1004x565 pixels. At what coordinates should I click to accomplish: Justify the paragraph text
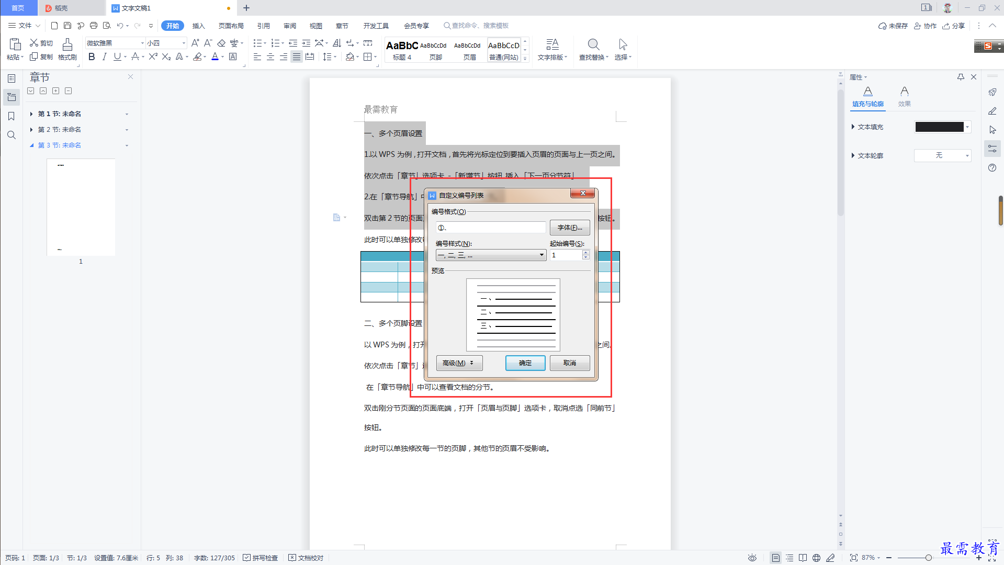click(x=297, y=57)
